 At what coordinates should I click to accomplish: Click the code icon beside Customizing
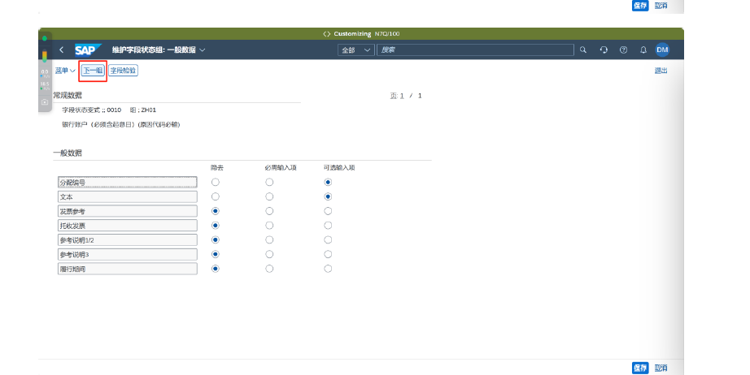pyautogui.click(x=326, y=34)
